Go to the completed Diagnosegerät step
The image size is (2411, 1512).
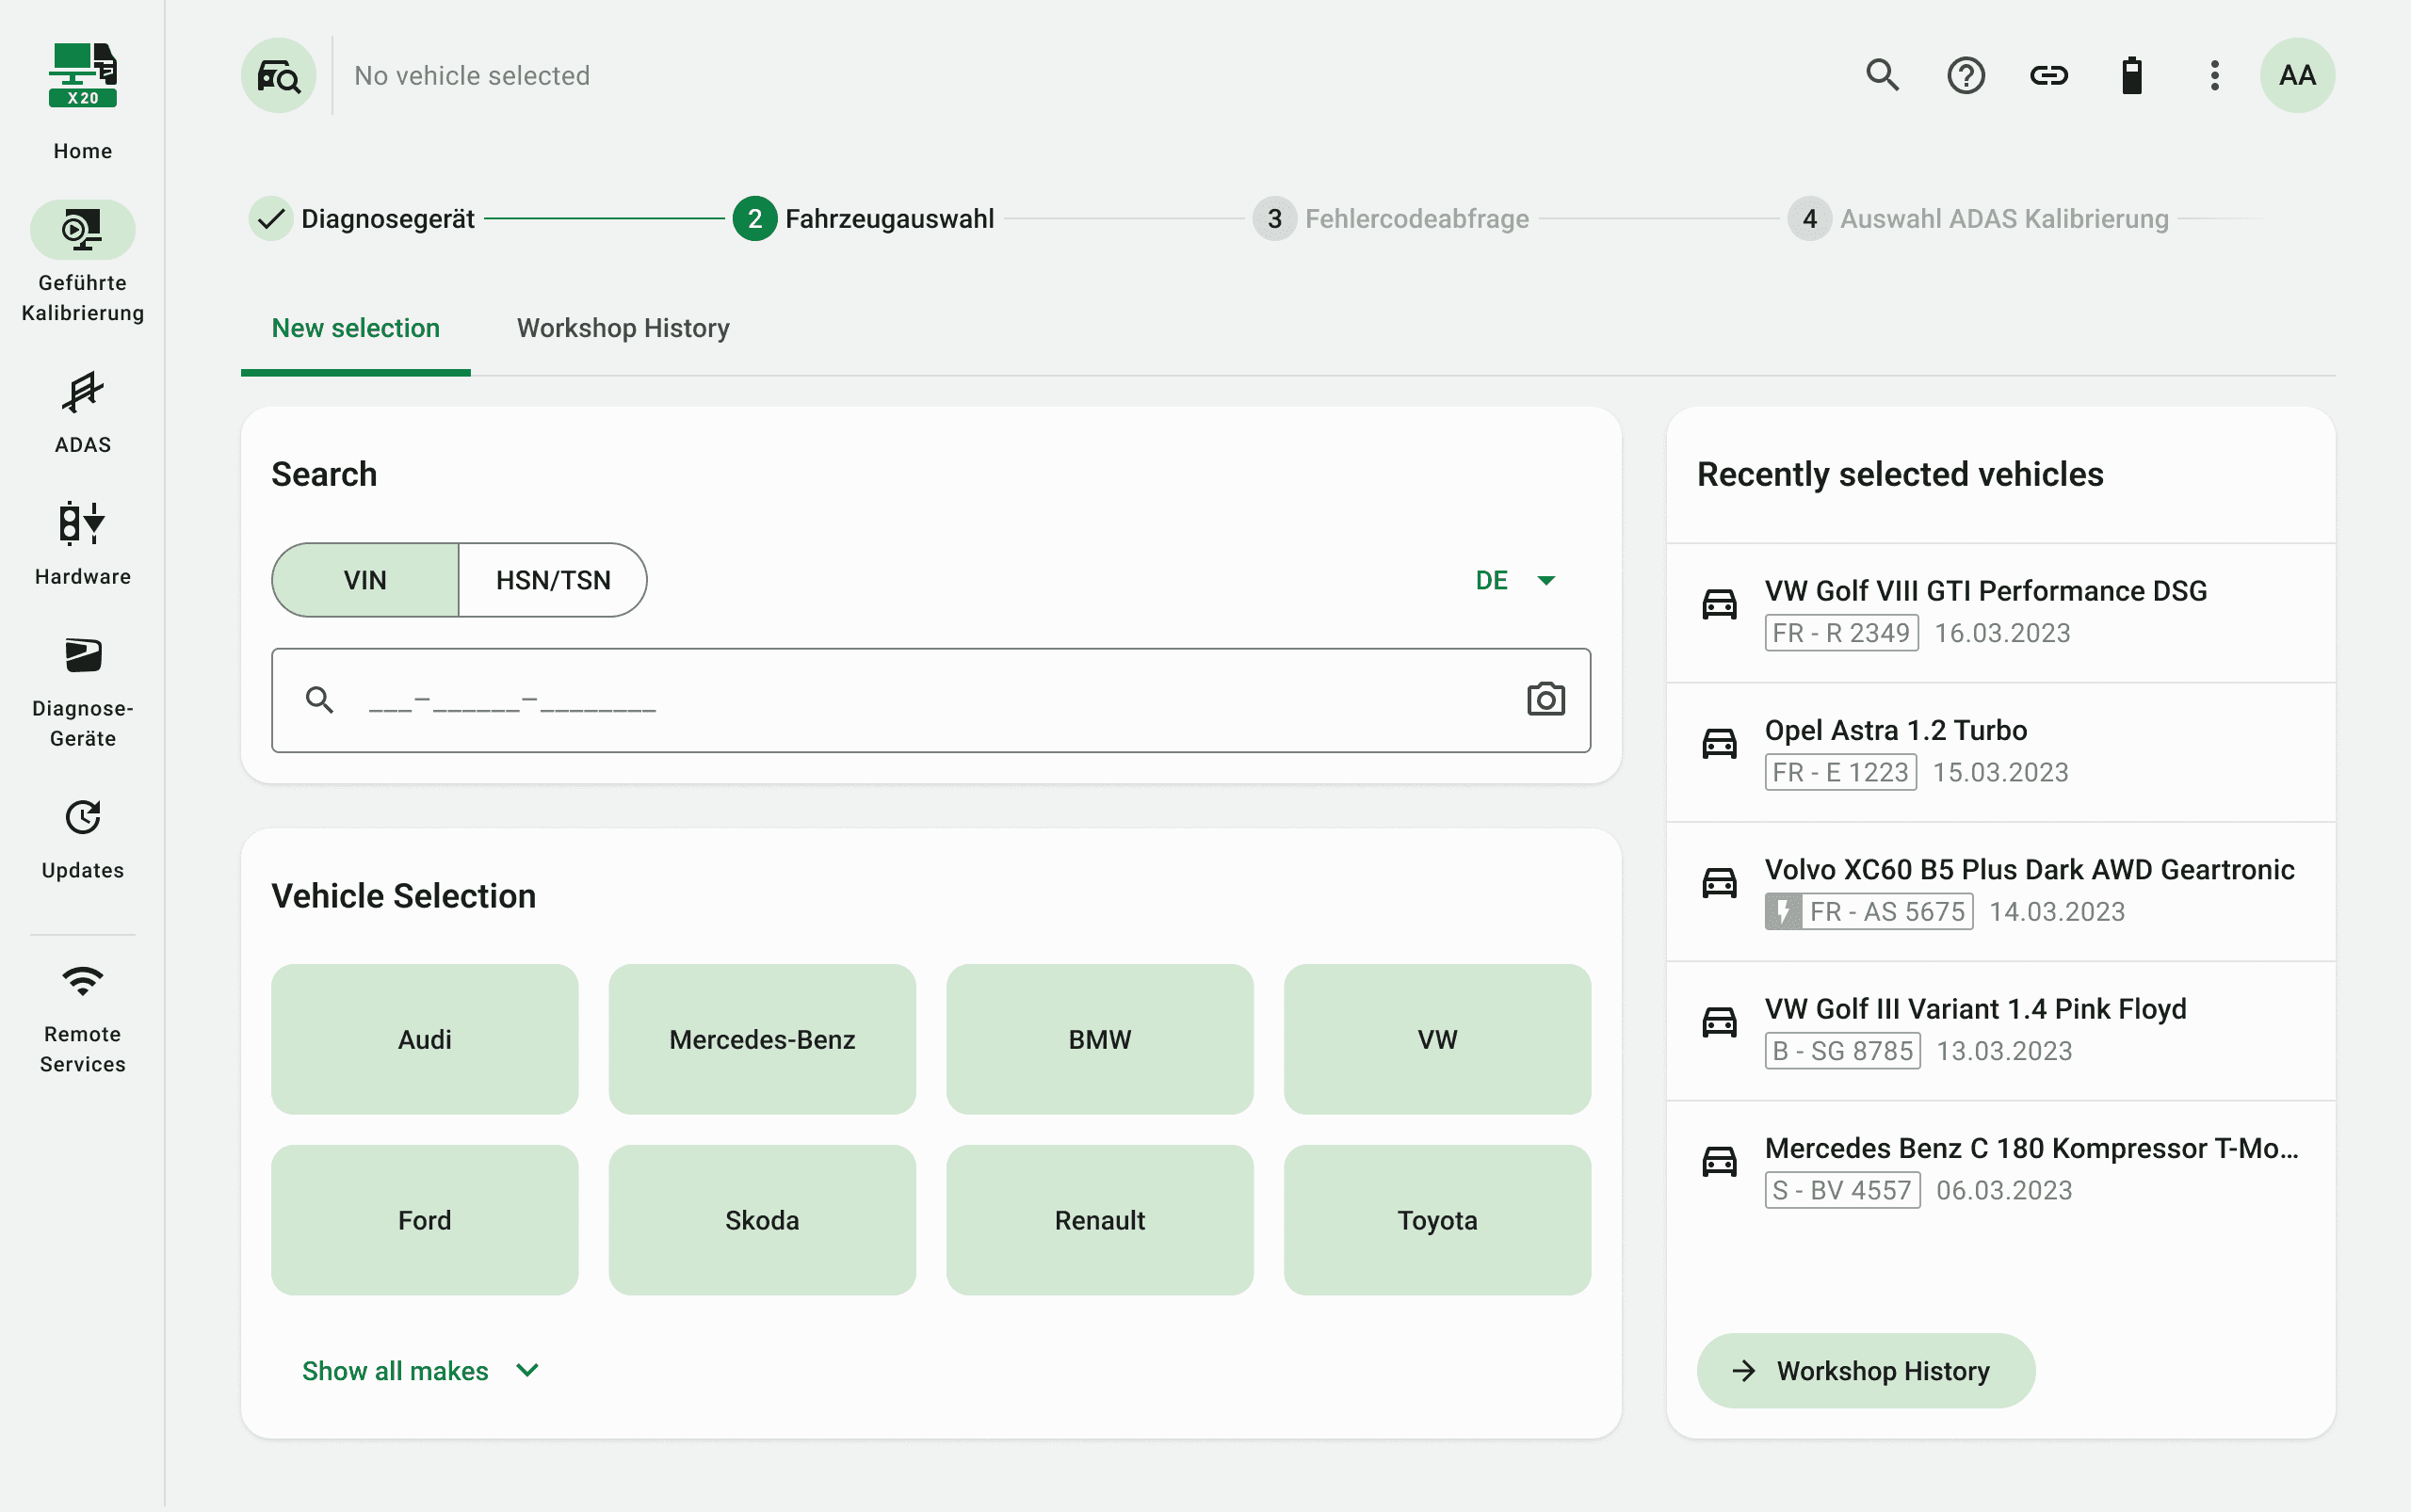tap(363, 218)
